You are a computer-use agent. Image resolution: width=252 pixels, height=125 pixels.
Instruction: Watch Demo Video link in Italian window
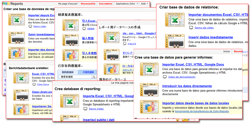click(x=96, y=109)
